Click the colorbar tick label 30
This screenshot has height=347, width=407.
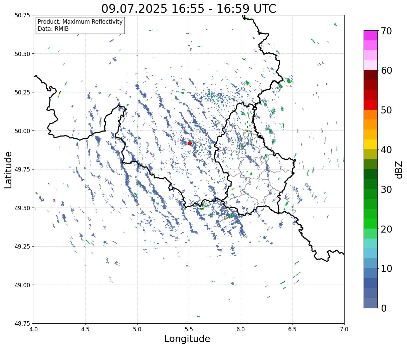(386, 189)
